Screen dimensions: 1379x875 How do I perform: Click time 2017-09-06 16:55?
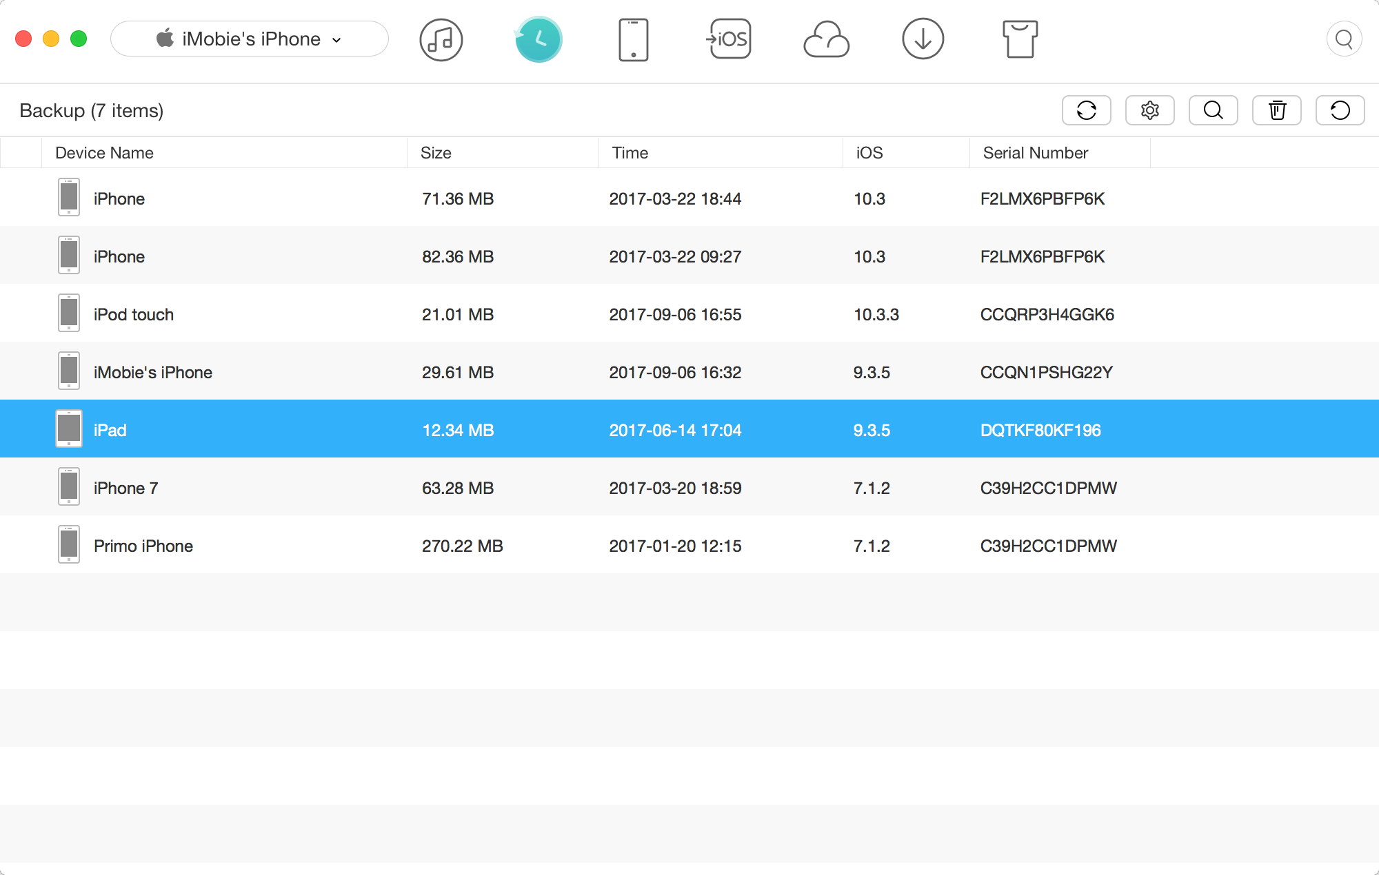(675, 315)
